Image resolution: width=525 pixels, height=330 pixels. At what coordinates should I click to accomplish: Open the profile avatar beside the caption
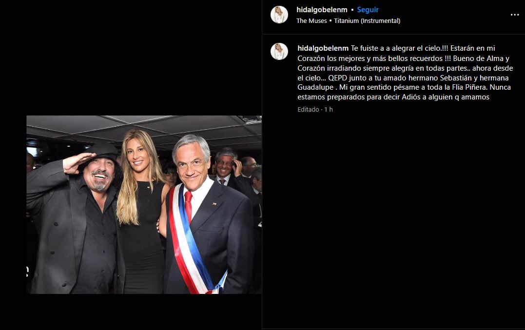(279, 52)
